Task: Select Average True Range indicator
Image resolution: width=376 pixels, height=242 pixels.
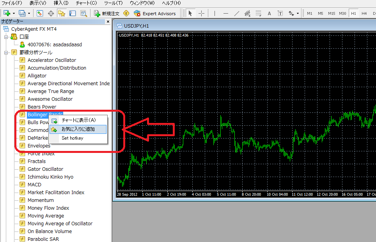Action: tap(51, 91)
